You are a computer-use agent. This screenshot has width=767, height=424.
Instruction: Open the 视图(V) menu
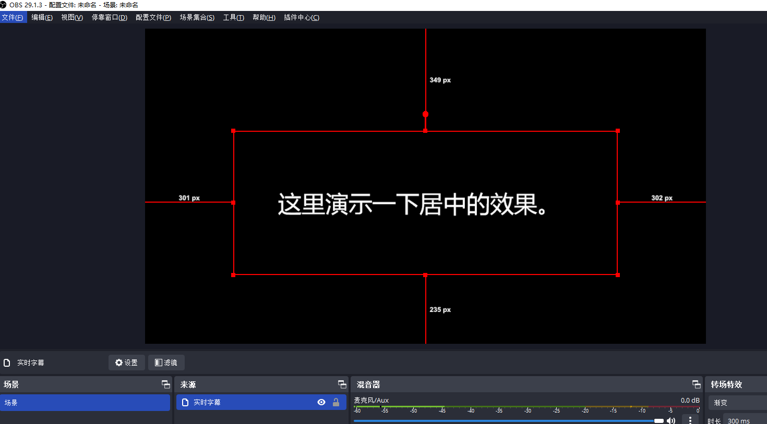pyautogui.click(x=72, y=17)
